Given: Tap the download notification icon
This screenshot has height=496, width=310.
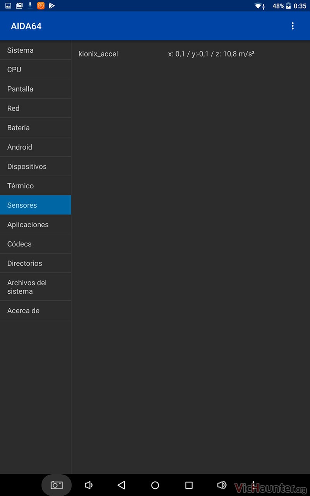Looking at the screenshot, I should [x=30, y=5].
